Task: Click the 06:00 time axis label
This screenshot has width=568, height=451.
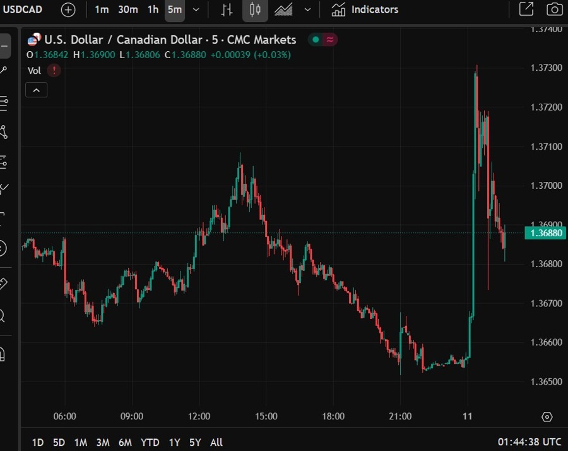Action: (x=65, y=416)
